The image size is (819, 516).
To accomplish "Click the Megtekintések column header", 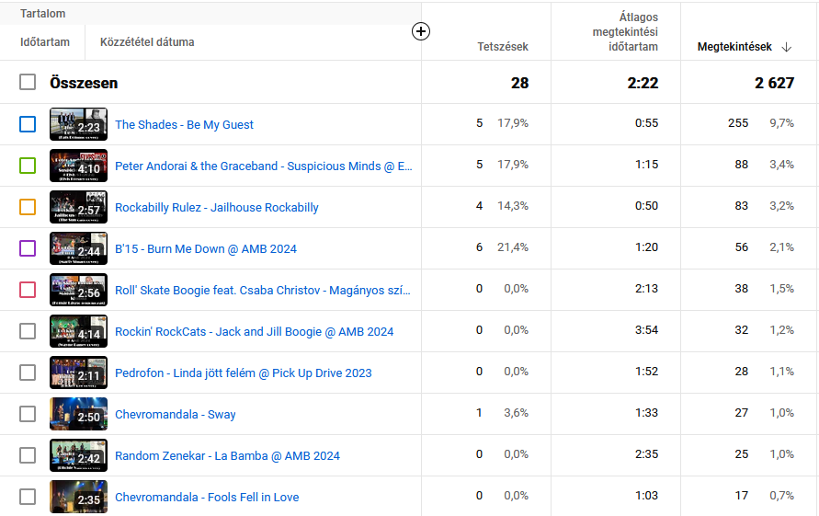I will tap(734, 47).
